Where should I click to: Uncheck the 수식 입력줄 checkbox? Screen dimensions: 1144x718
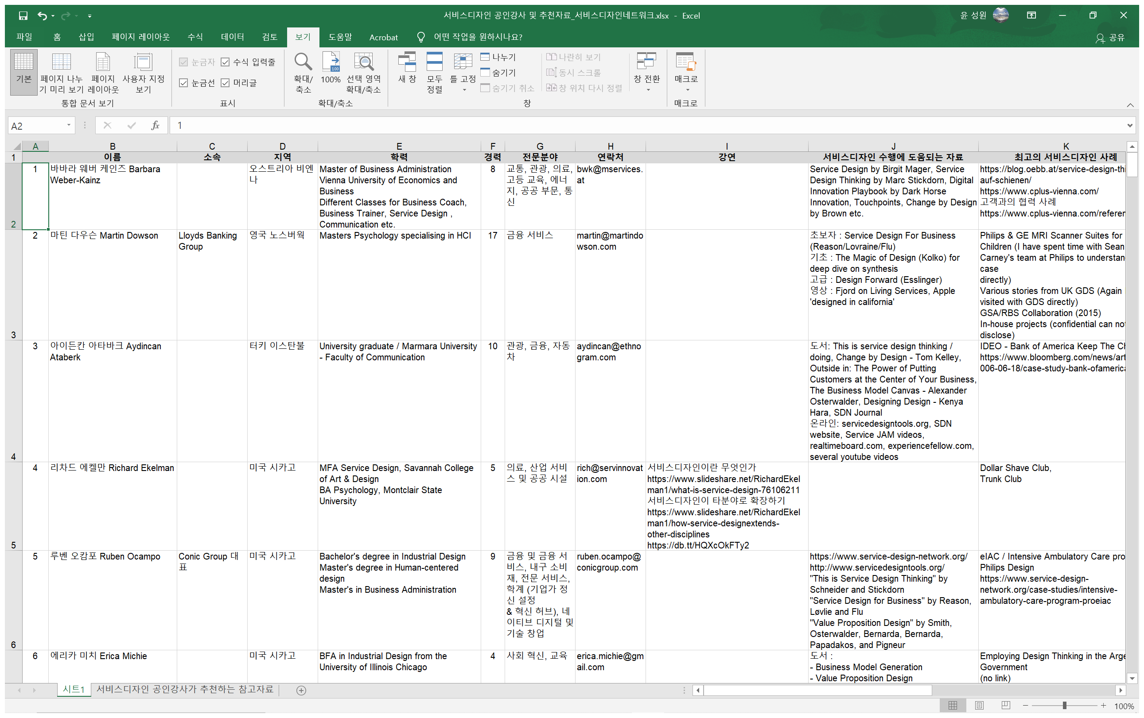click(225, 62)
